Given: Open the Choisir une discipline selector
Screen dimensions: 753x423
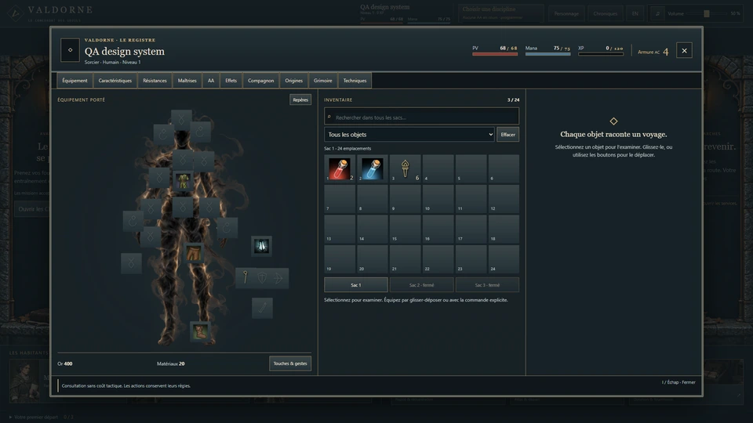Looking at the screenshot, I should pyautogui.click(x=500, y=13).
